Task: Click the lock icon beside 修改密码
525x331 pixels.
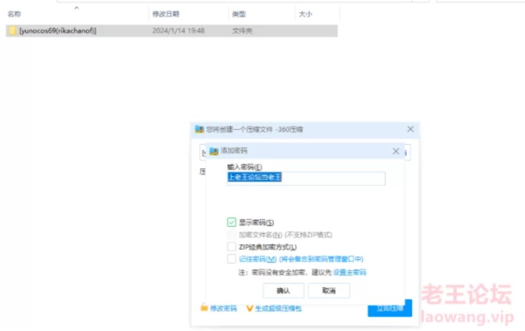Action: (x=204, y=308)
